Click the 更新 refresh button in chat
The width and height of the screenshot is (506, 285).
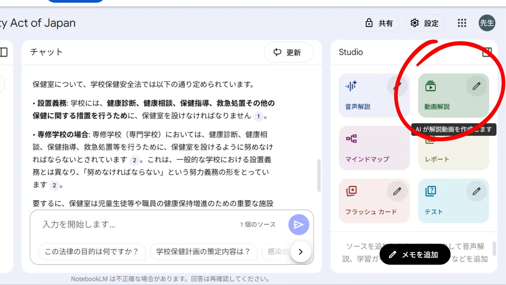(x=289, y=52)
